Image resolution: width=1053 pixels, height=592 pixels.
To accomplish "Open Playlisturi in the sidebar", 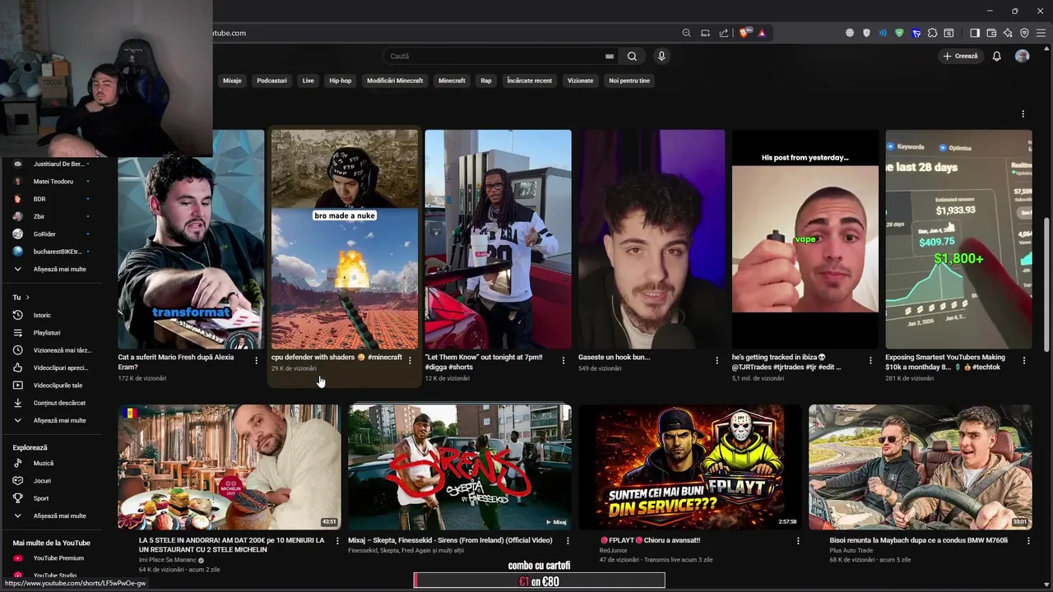I will [x=53, y=333].
